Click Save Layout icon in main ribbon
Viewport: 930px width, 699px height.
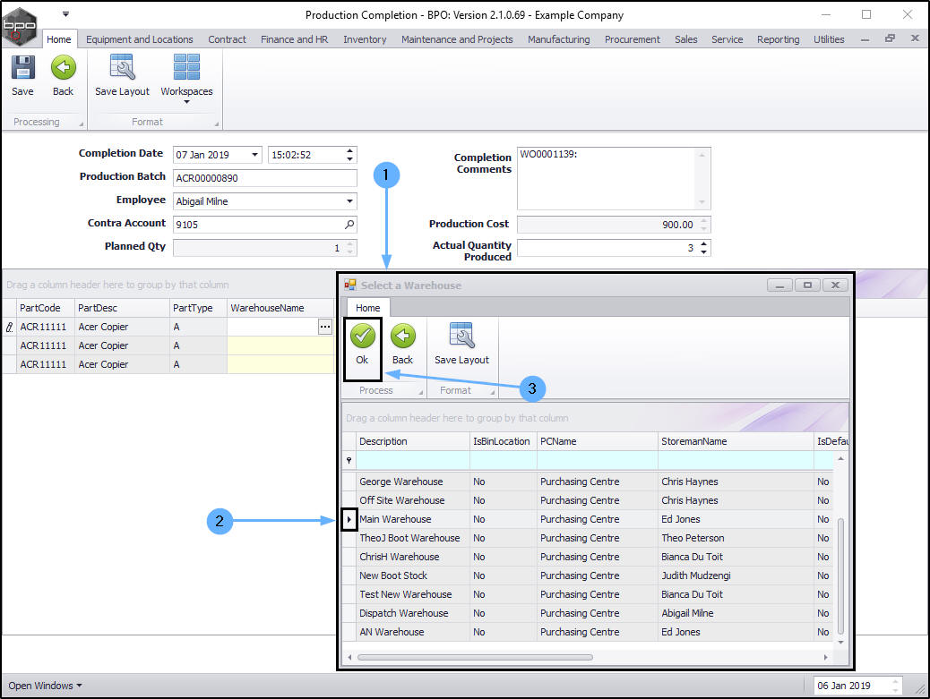[122, 68]
